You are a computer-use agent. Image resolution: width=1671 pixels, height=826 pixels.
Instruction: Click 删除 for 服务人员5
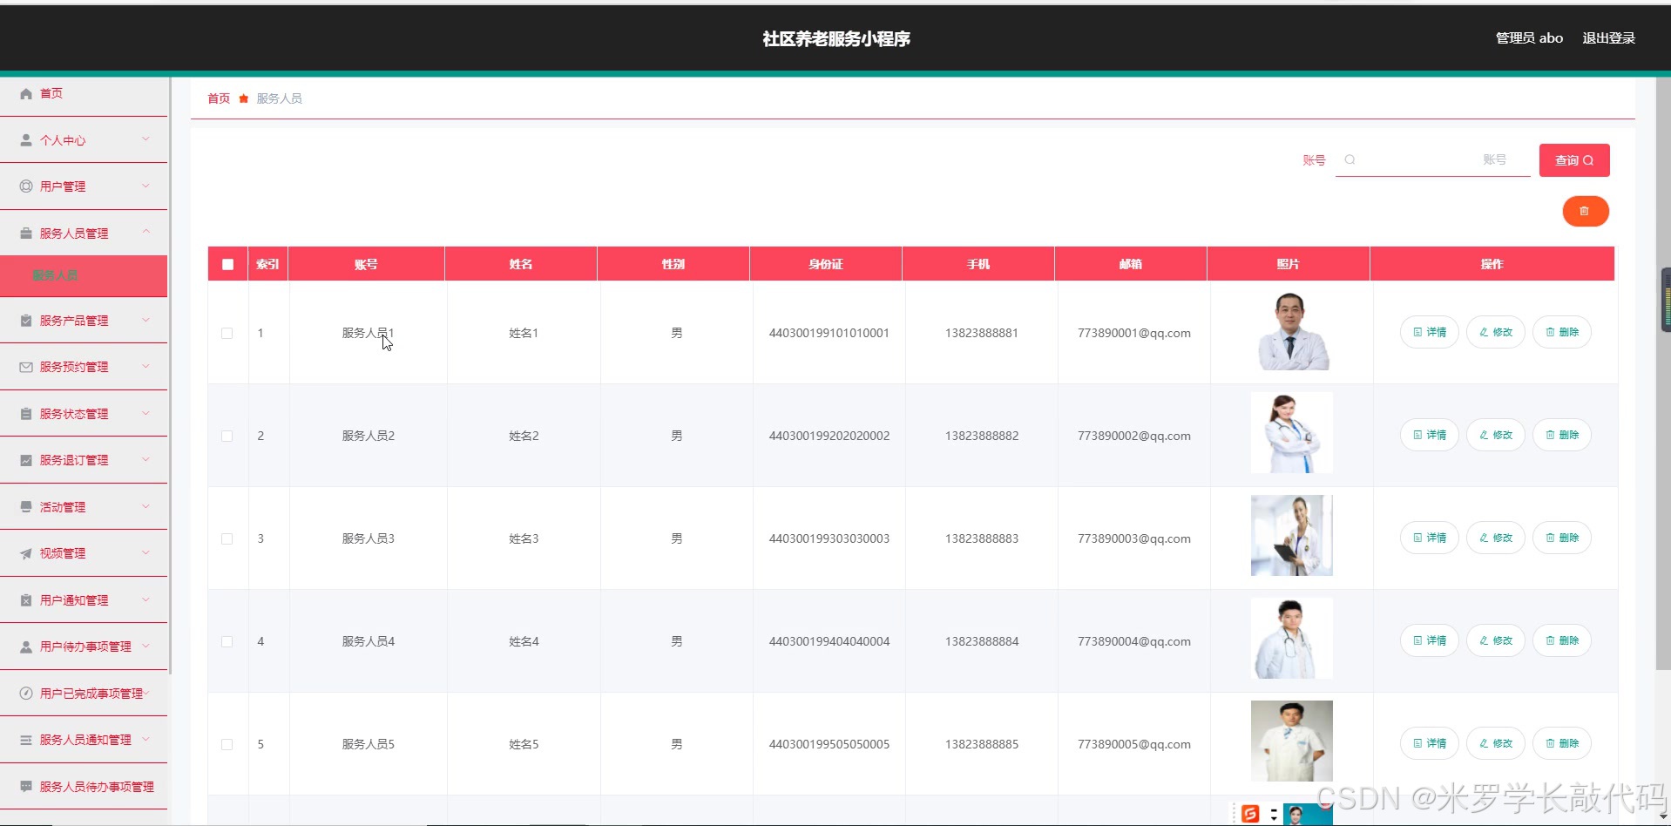tap(1562, 743)
